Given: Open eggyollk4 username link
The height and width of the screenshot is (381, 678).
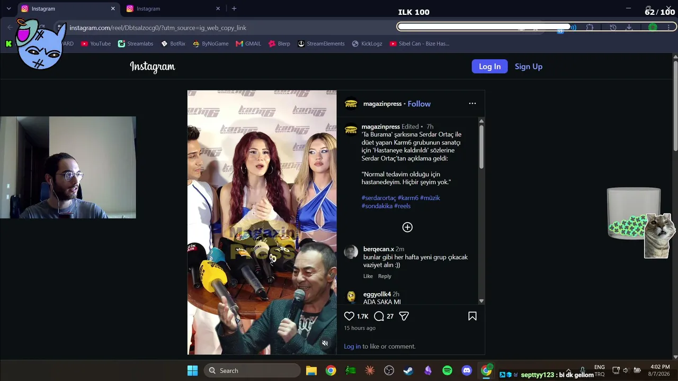Looking at the screenshot, I should (x=377, y=294).
